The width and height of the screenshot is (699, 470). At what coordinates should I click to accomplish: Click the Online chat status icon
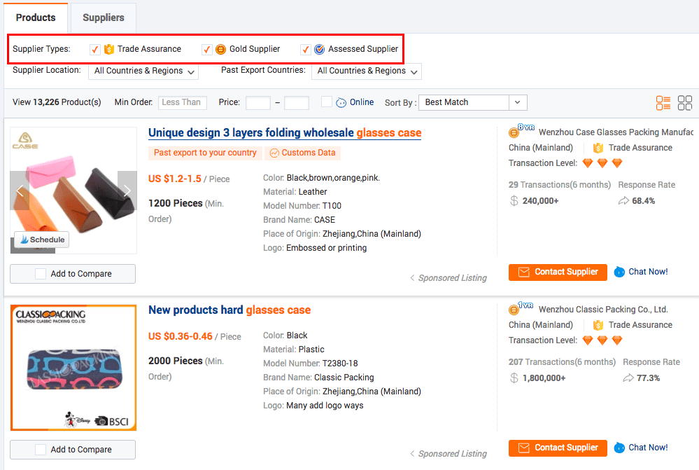341,103
